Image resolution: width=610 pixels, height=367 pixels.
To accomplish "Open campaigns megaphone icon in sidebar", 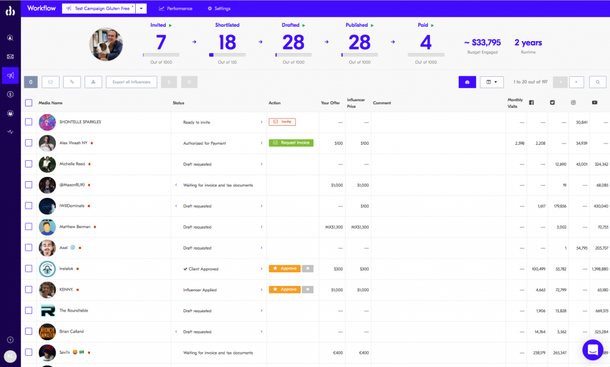I will [10, 76].
